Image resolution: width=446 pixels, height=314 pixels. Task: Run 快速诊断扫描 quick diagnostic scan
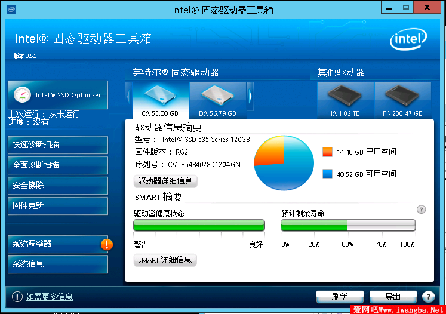58,145
